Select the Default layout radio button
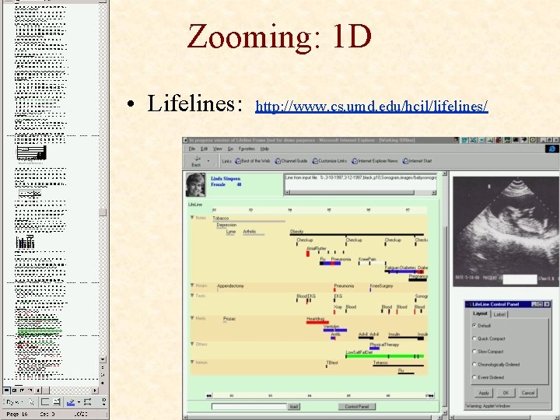 [x=474, y=325]
